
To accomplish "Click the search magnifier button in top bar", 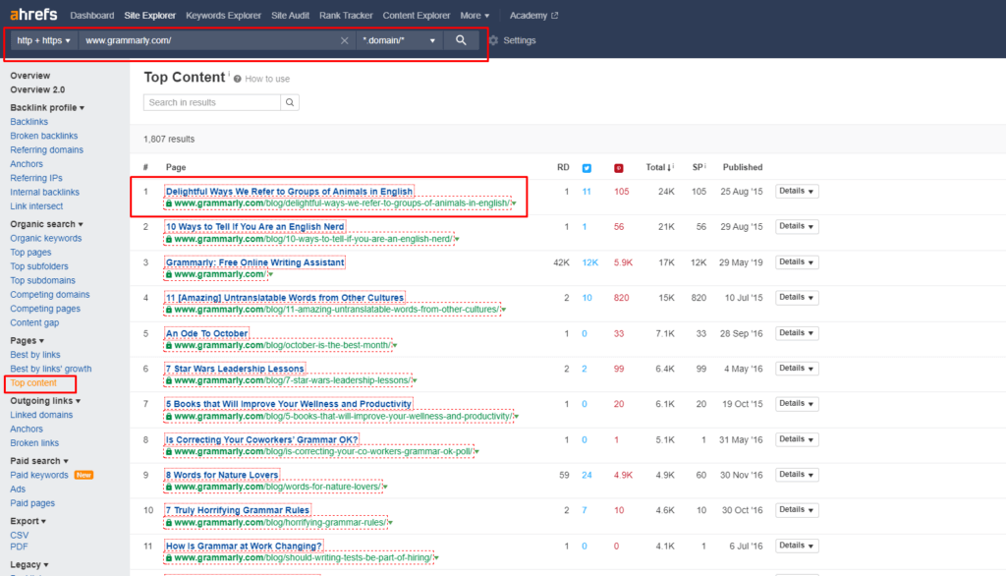I will point(461,40).
